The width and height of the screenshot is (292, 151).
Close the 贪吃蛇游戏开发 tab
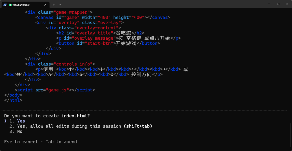(x=45, y=5)
